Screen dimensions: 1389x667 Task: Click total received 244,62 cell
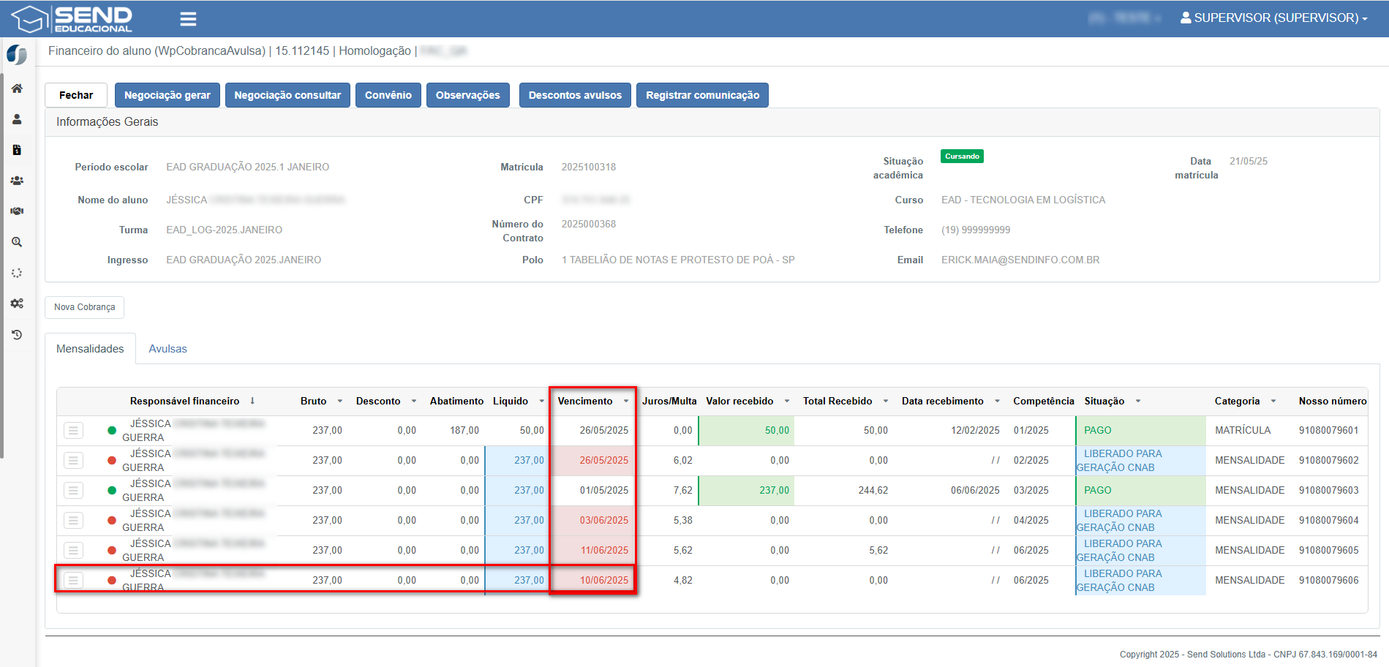point(873,491)
